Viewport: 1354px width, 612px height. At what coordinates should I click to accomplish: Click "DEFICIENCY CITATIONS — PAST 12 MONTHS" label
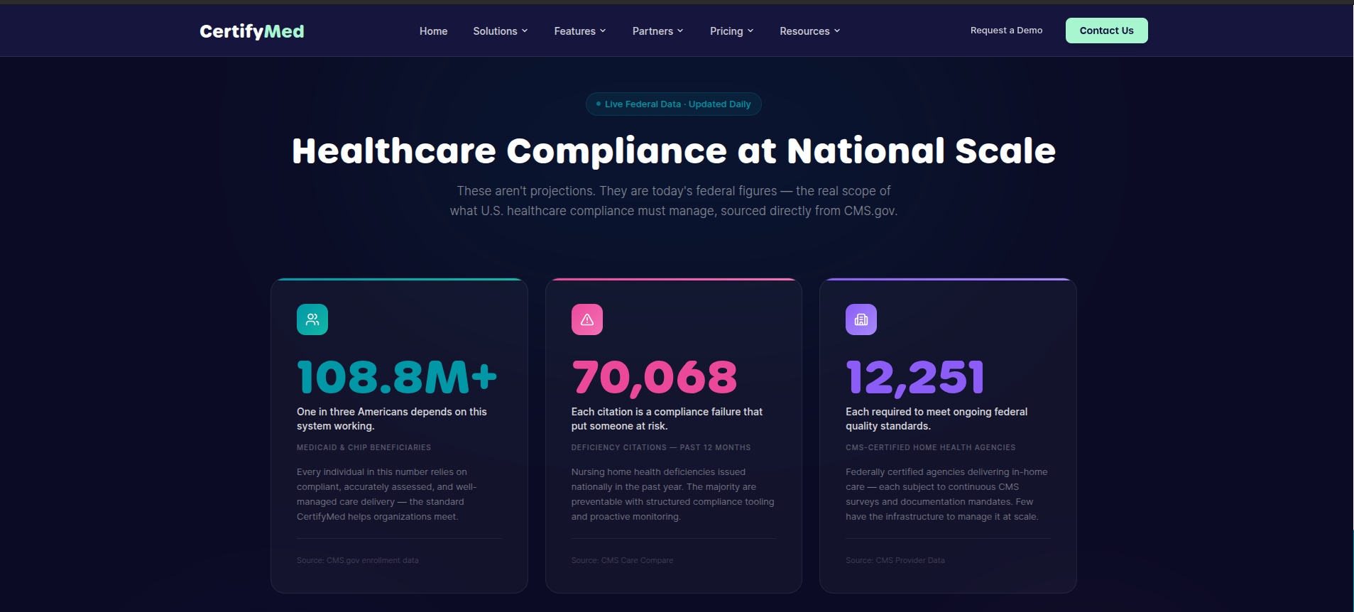point(661,447)
